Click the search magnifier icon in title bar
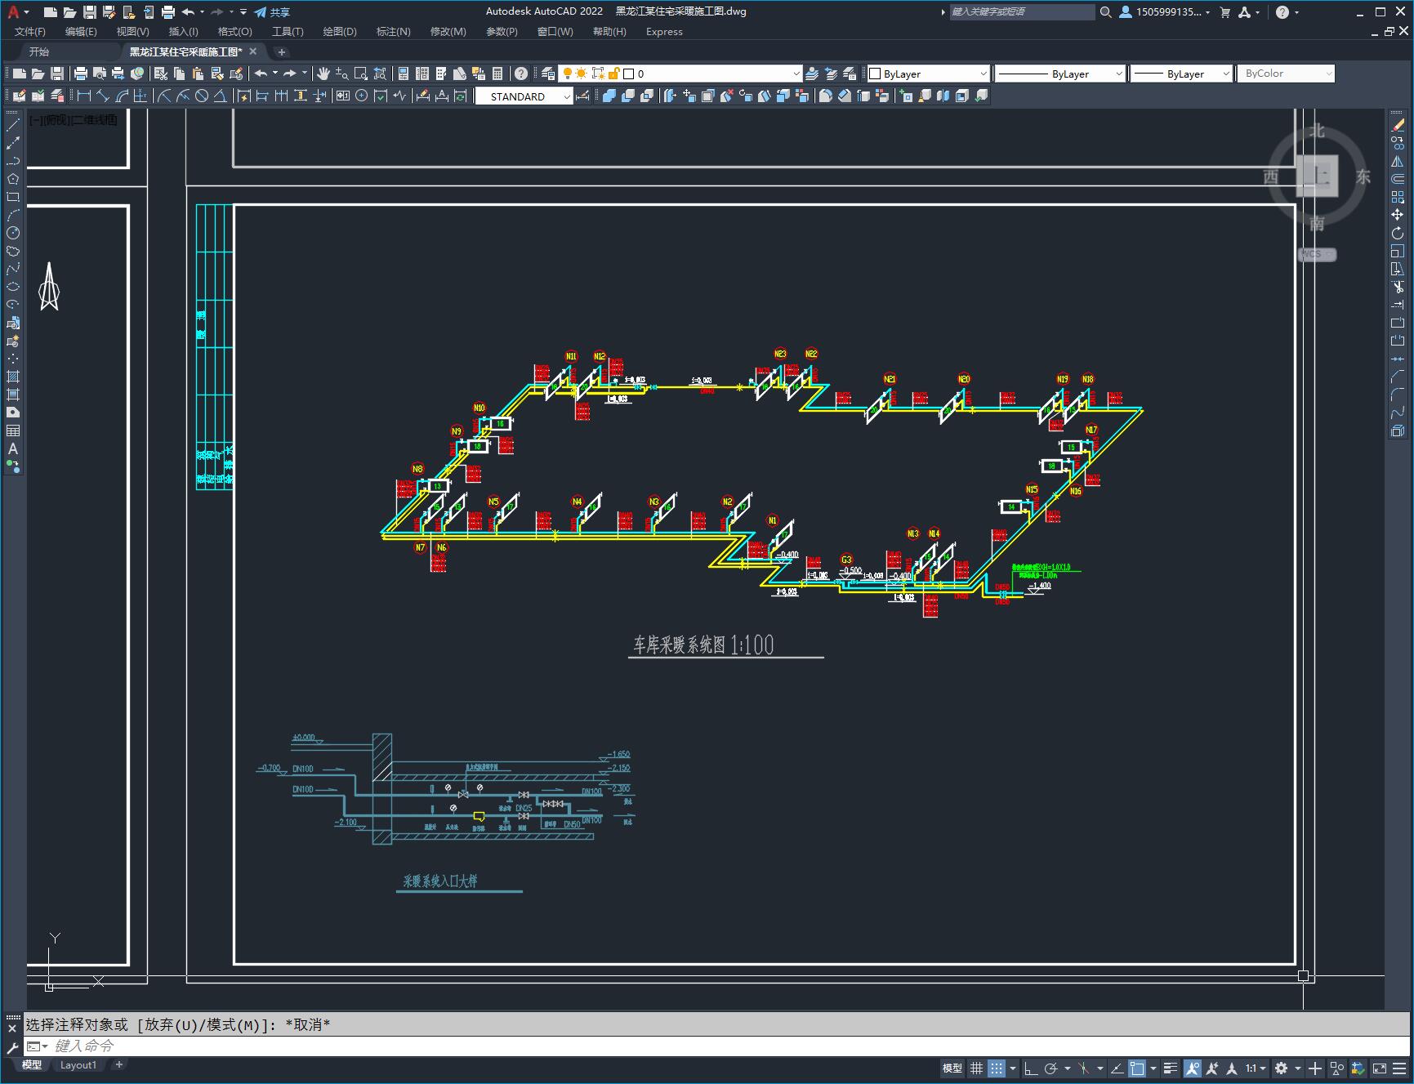Viewport: 1414px width, 1084px height. 1105,12
